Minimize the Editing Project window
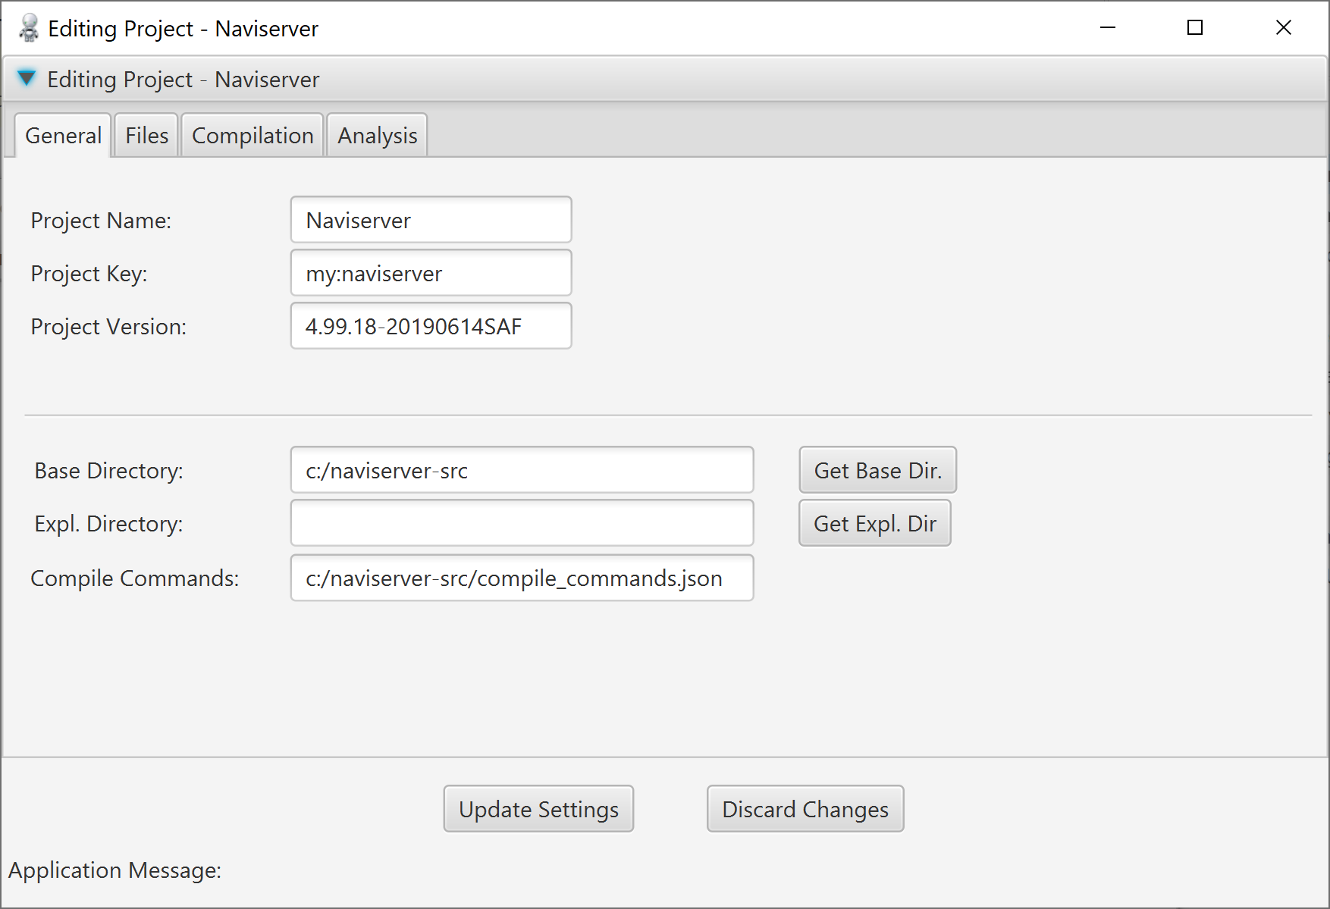This screenshot has width=1330, height=909. coord(1107,28)
